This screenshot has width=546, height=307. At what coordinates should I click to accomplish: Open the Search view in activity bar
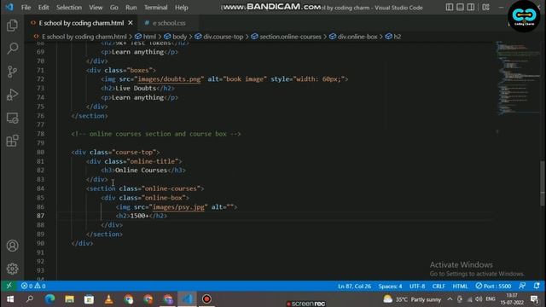(12, 48)
